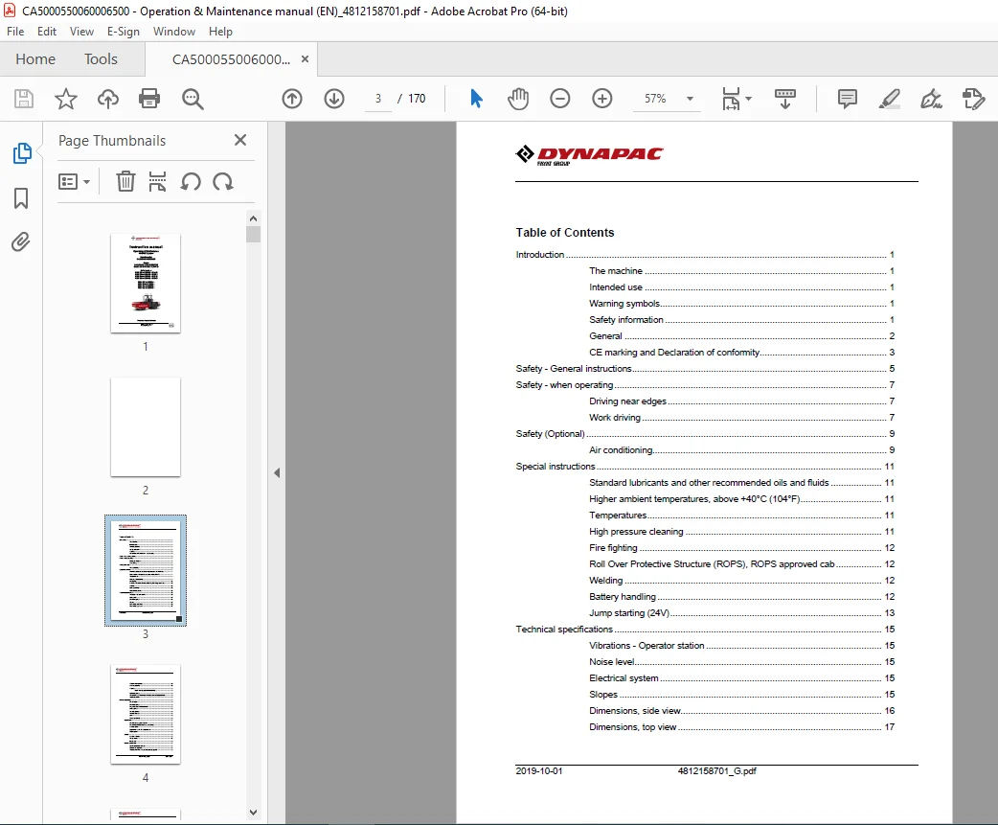Image resolution: width=998 pixels, height=825 pixels.
Task: Zoom in with plus icon
Action: pyautogui.click(x=602, y=99)
